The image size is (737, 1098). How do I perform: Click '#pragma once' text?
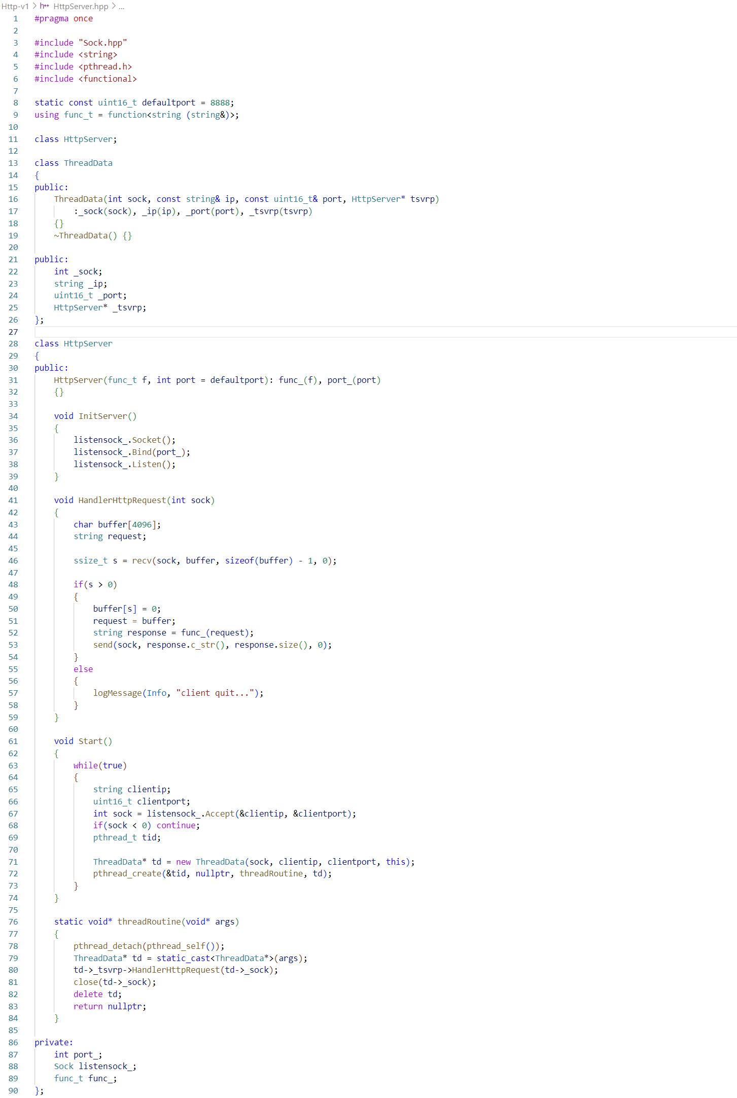pos(64,19)
